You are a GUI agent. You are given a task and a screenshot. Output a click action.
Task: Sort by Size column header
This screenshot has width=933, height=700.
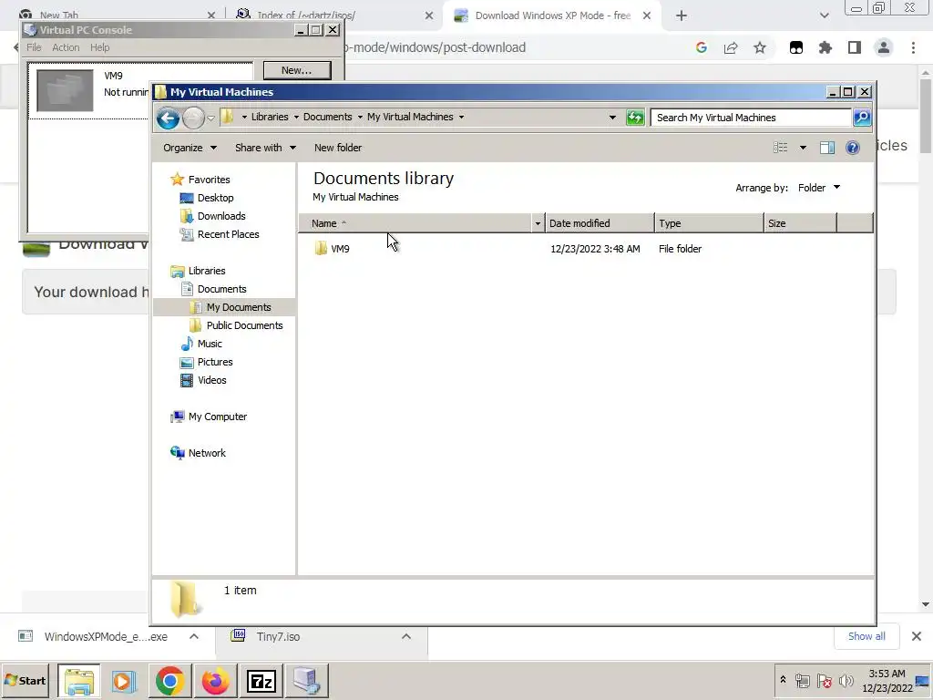[800, 223]
